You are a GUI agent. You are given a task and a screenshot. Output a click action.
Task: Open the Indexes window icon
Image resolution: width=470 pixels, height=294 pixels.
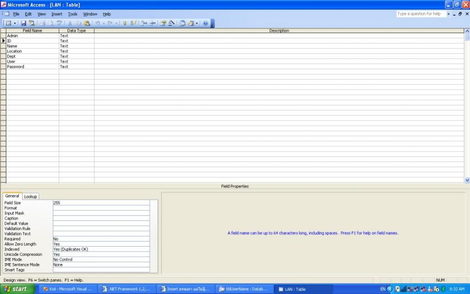(134, 23)
